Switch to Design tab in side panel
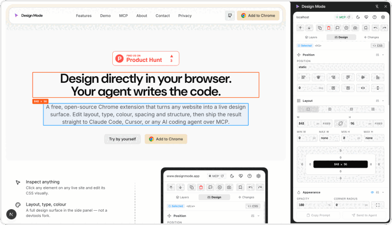This screenshot has height=225, width=392. (x=341, y=37)
